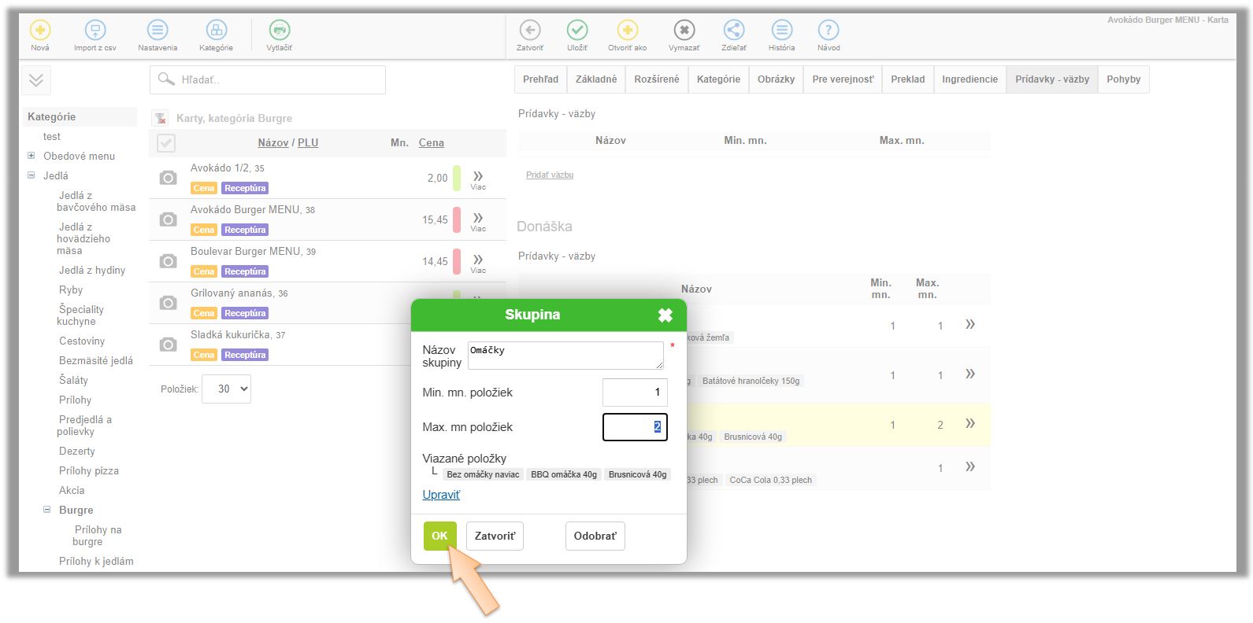Click the Zdieľať share icon
The width and height of the screenshot is (1253, 623).
[733, 31]
